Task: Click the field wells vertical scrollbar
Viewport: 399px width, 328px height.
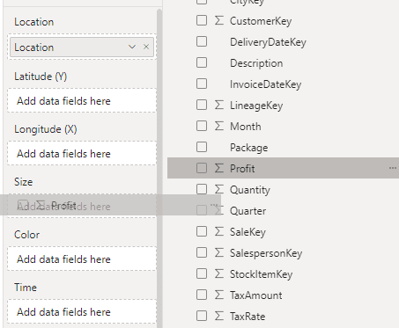Action: coord(159,169)
